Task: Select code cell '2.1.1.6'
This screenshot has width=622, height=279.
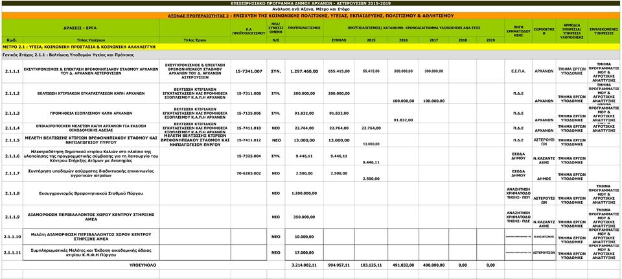Action: (12, 156)
